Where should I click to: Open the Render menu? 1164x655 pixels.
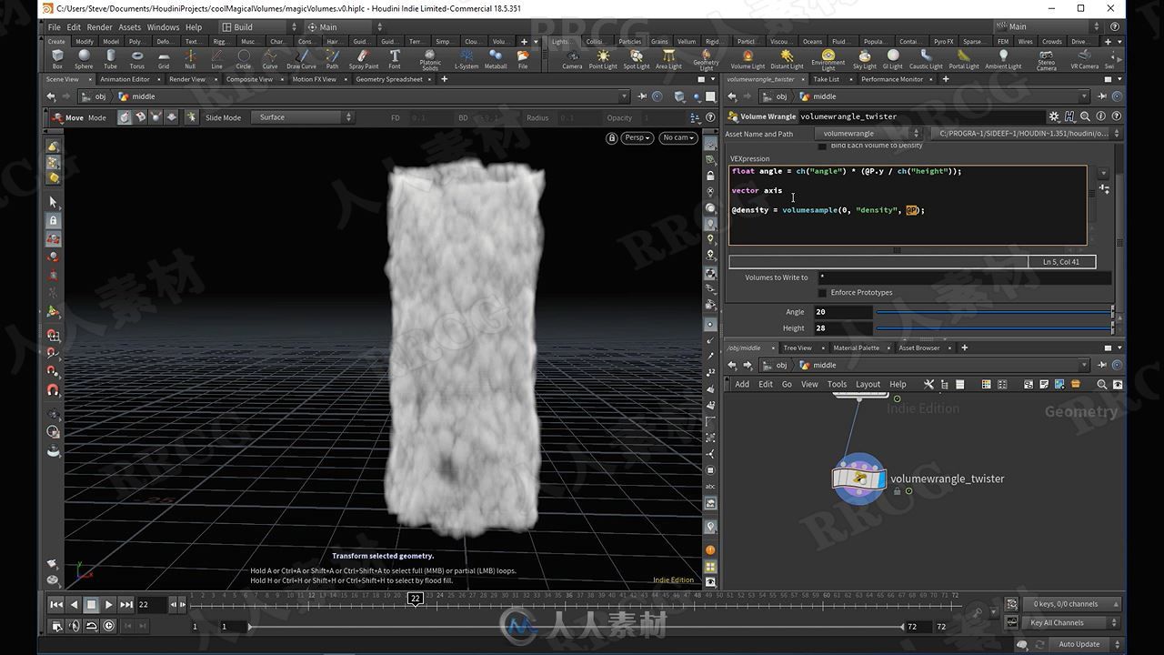(99, 27)
